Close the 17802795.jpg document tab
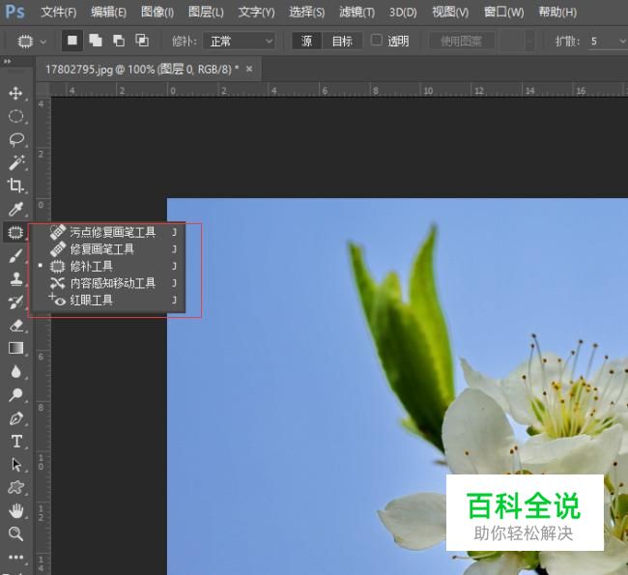 pyautogui.click(x=249, y=69)
